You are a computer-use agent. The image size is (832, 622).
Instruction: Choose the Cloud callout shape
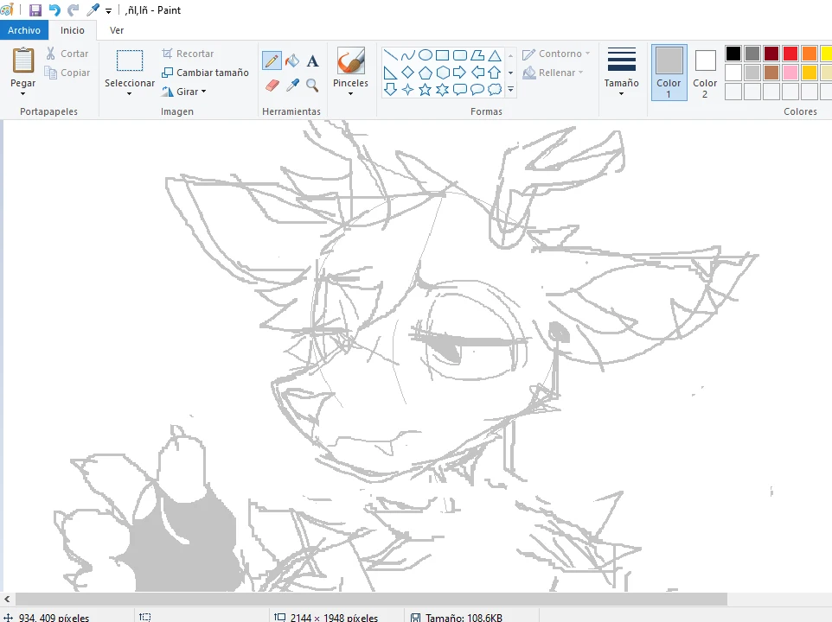495,90
